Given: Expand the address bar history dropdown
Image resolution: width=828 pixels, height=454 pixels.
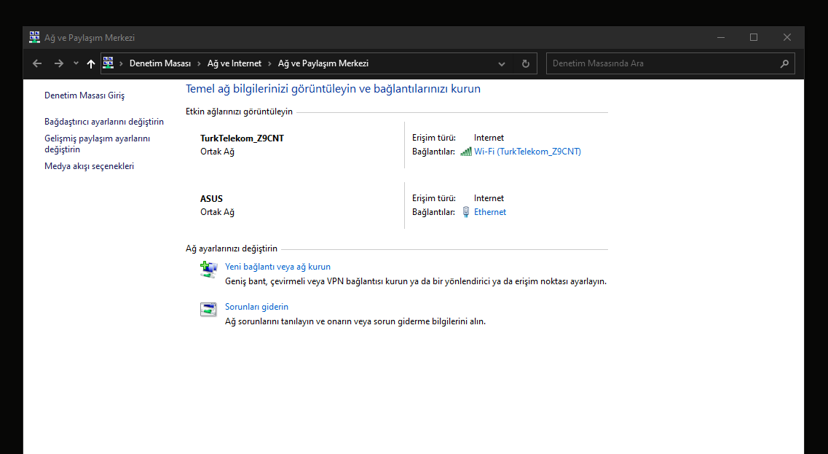Looking at the screenshot, I should pos(502,63).
